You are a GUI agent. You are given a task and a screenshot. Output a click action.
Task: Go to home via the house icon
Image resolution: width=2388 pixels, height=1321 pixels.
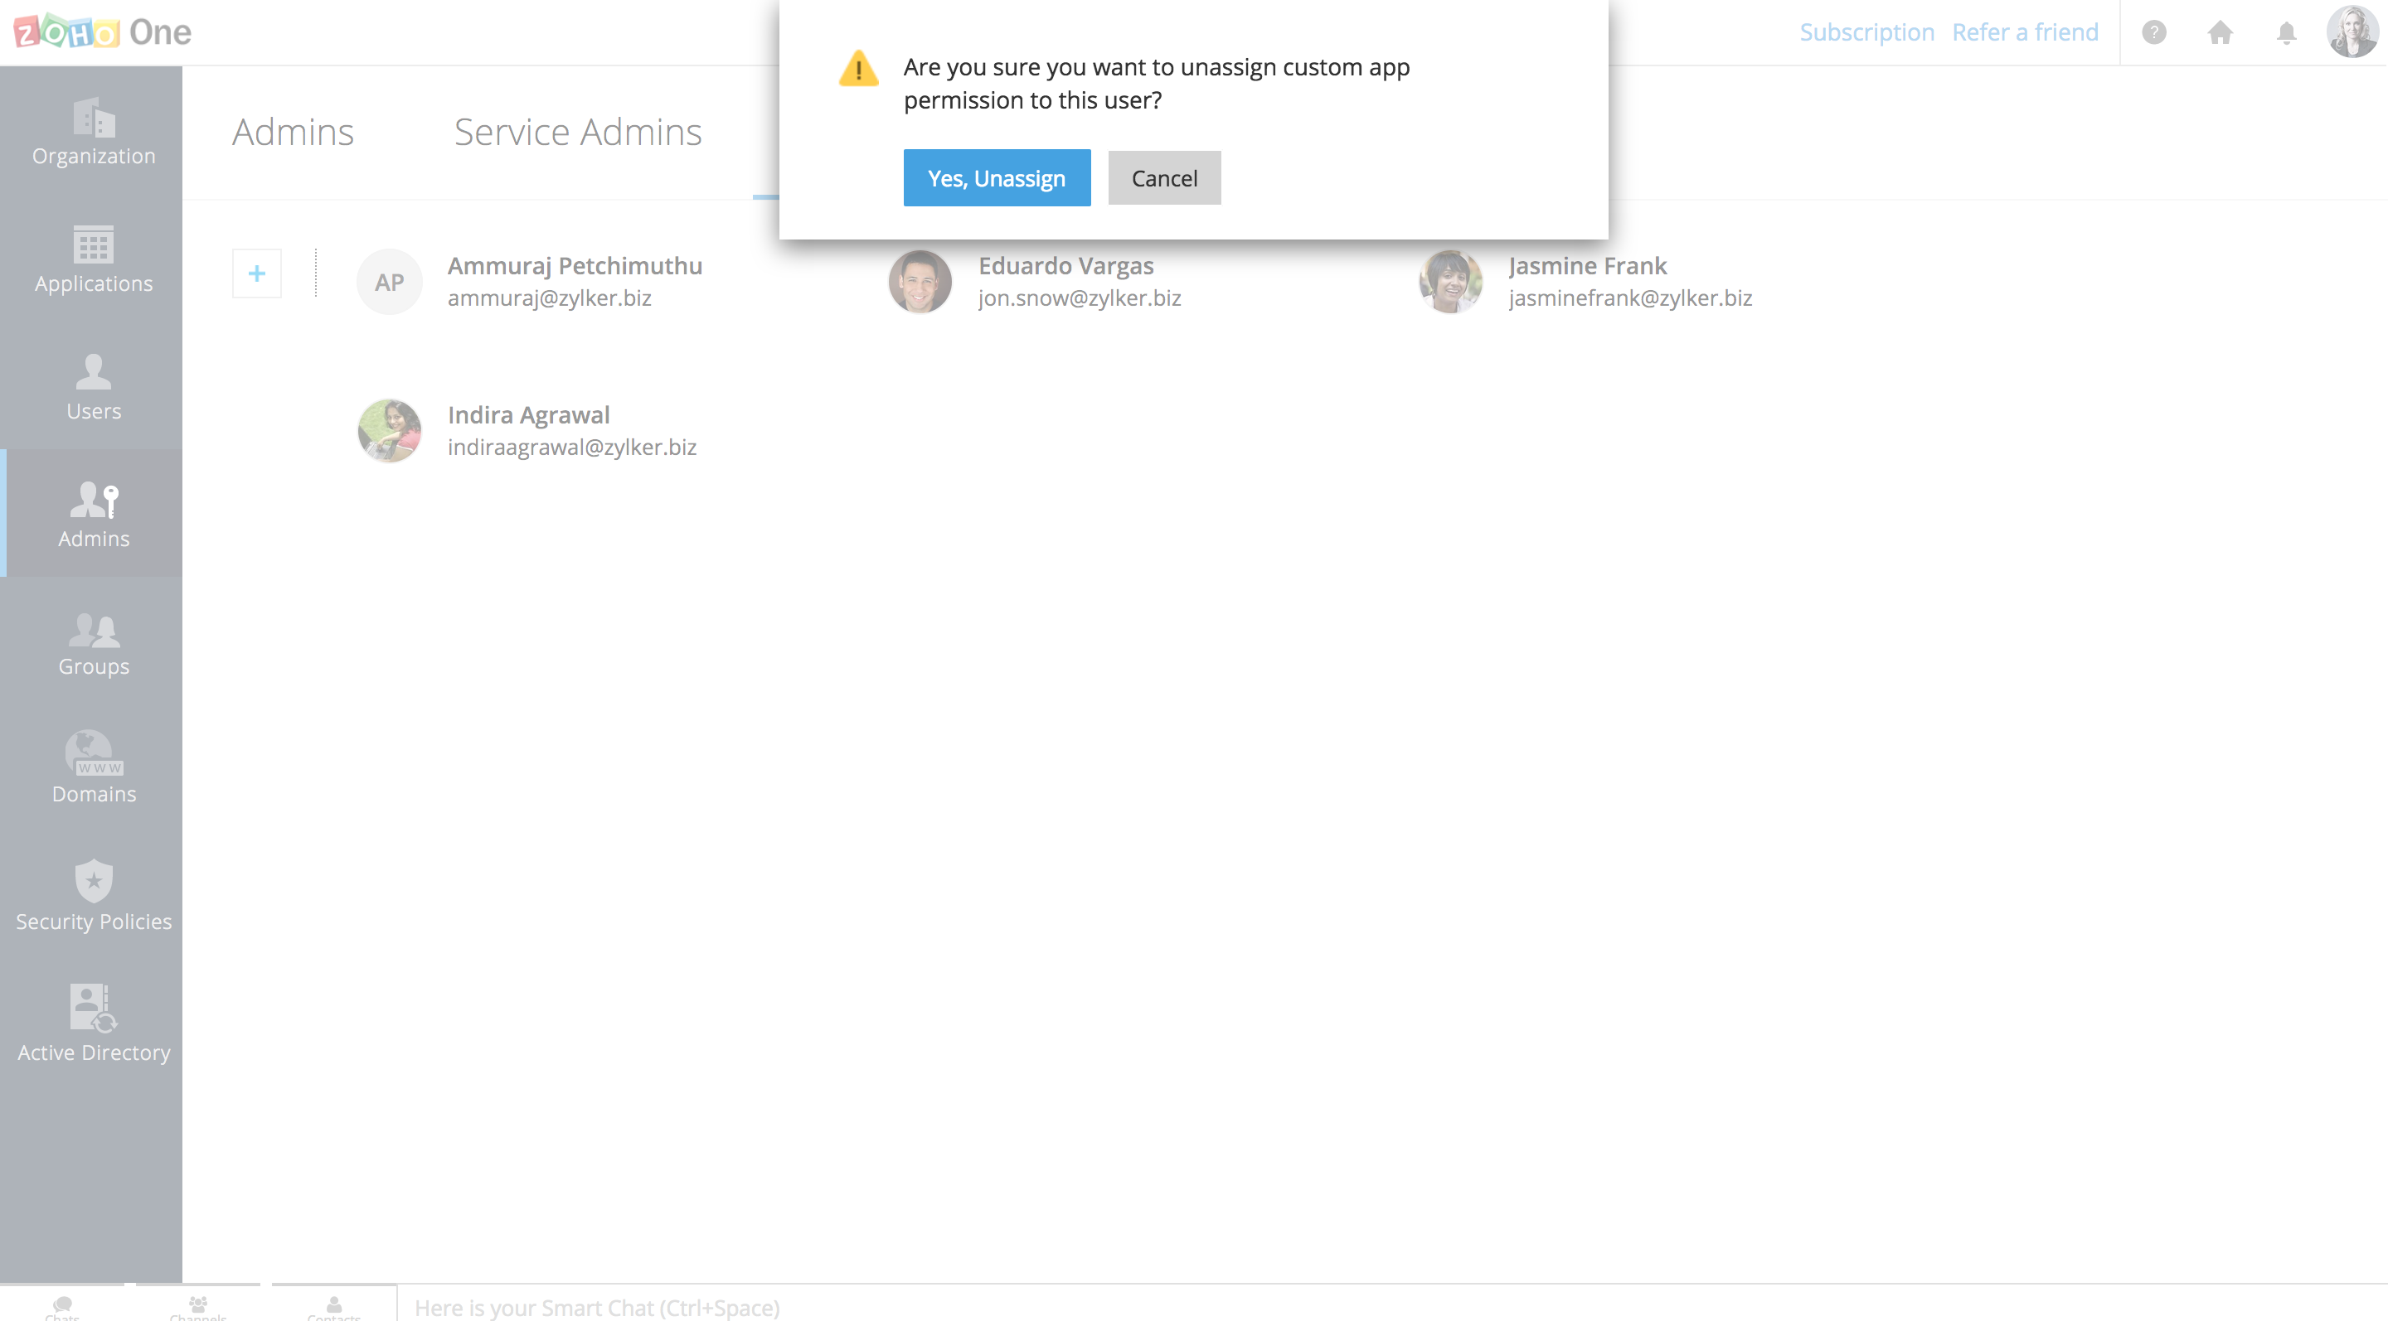(2221, 32)
